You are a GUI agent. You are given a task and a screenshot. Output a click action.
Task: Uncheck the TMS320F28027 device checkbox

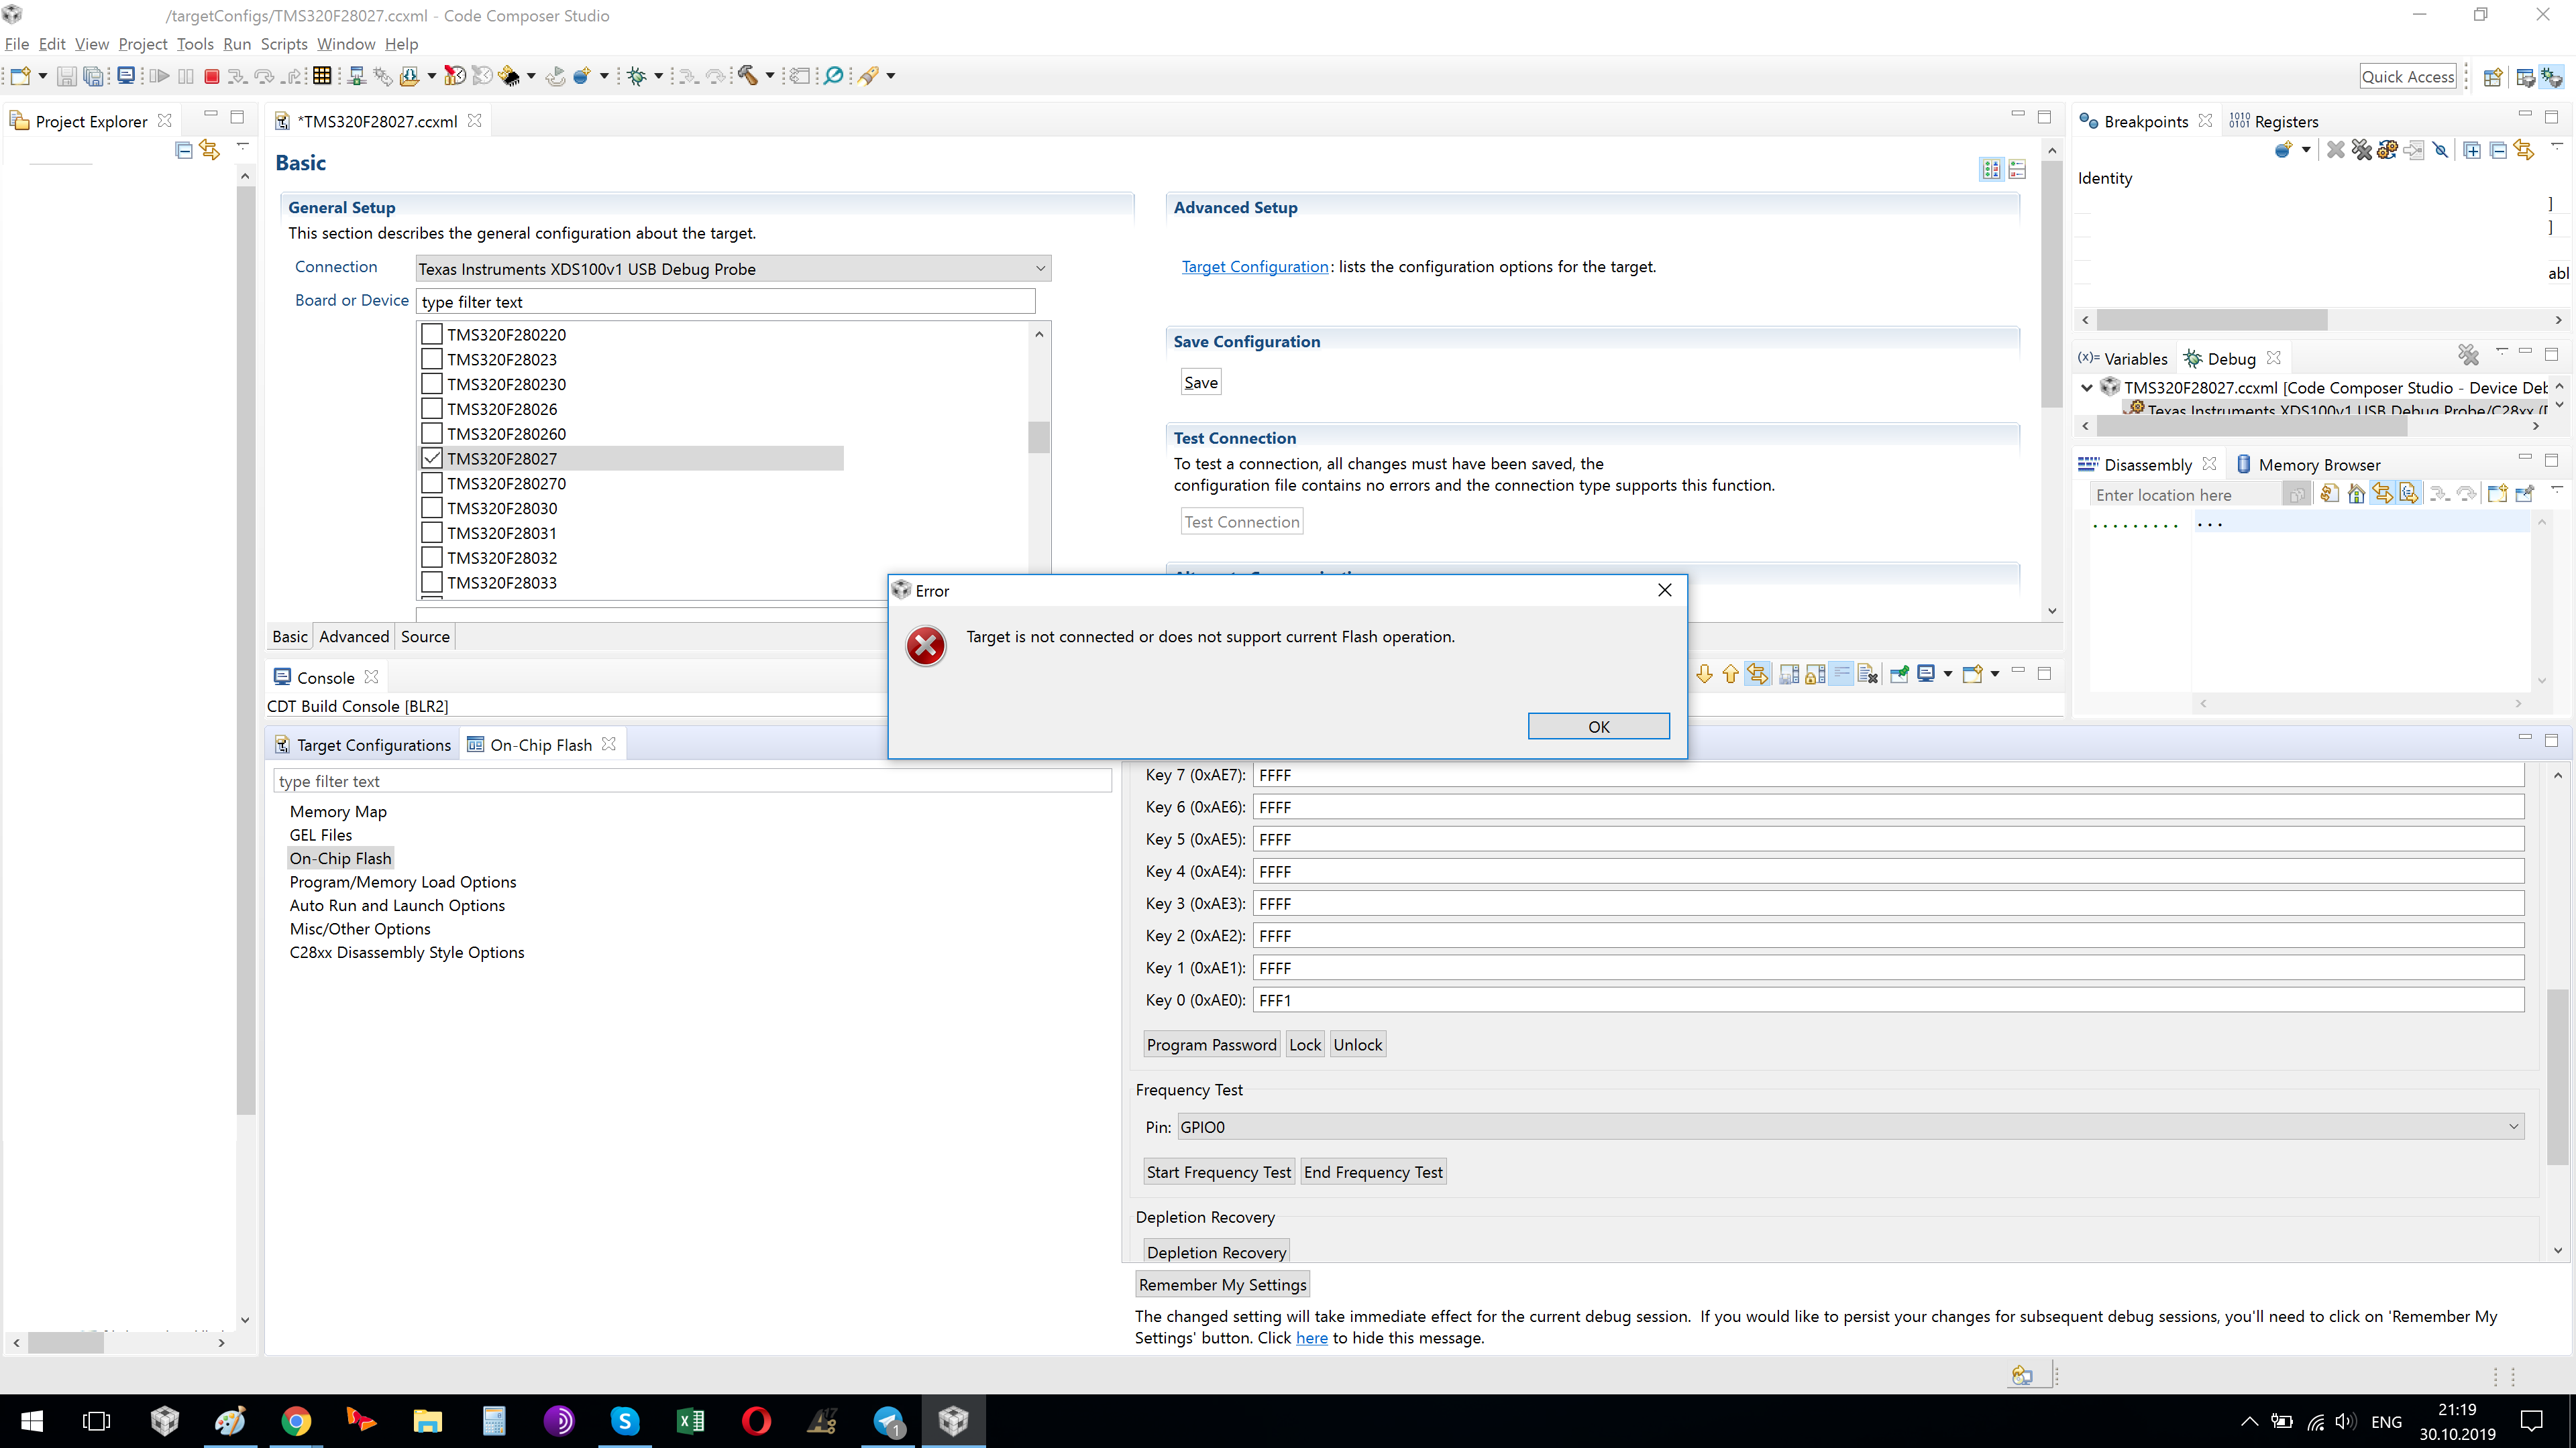pyautogui.click(x=432, y=459)
